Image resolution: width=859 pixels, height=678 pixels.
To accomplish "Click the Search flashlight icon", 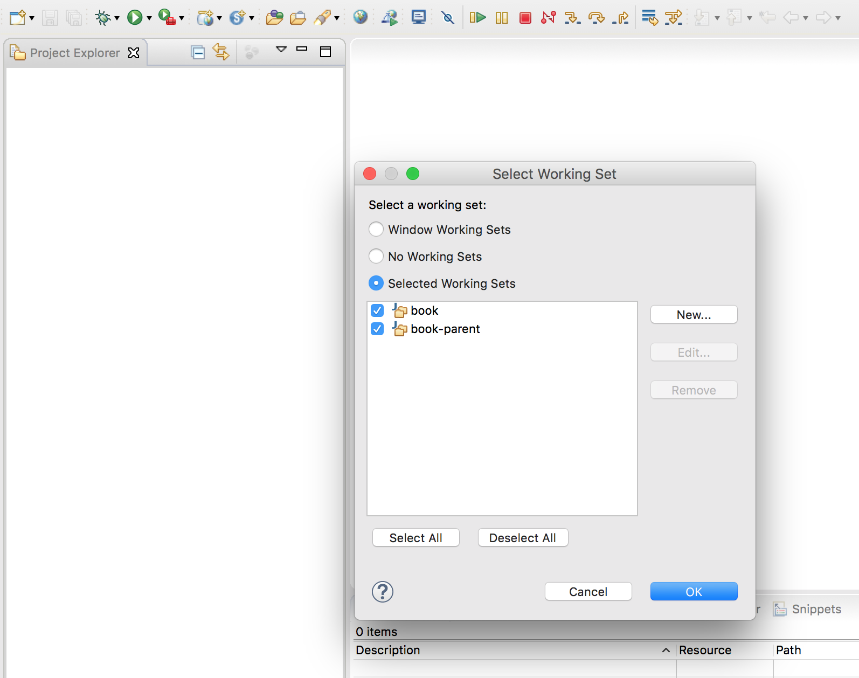I will tap(322, 18).
